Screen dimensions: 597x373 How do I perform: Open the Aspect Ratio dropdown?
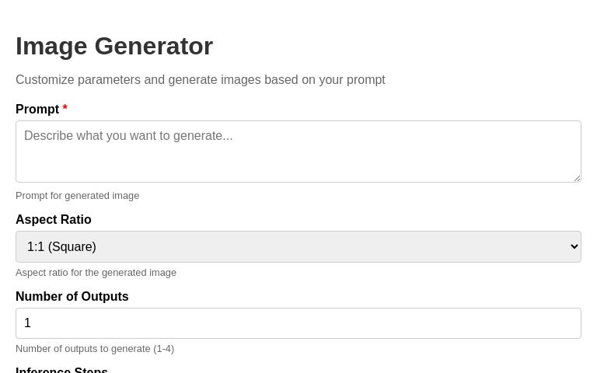[298, 246]
